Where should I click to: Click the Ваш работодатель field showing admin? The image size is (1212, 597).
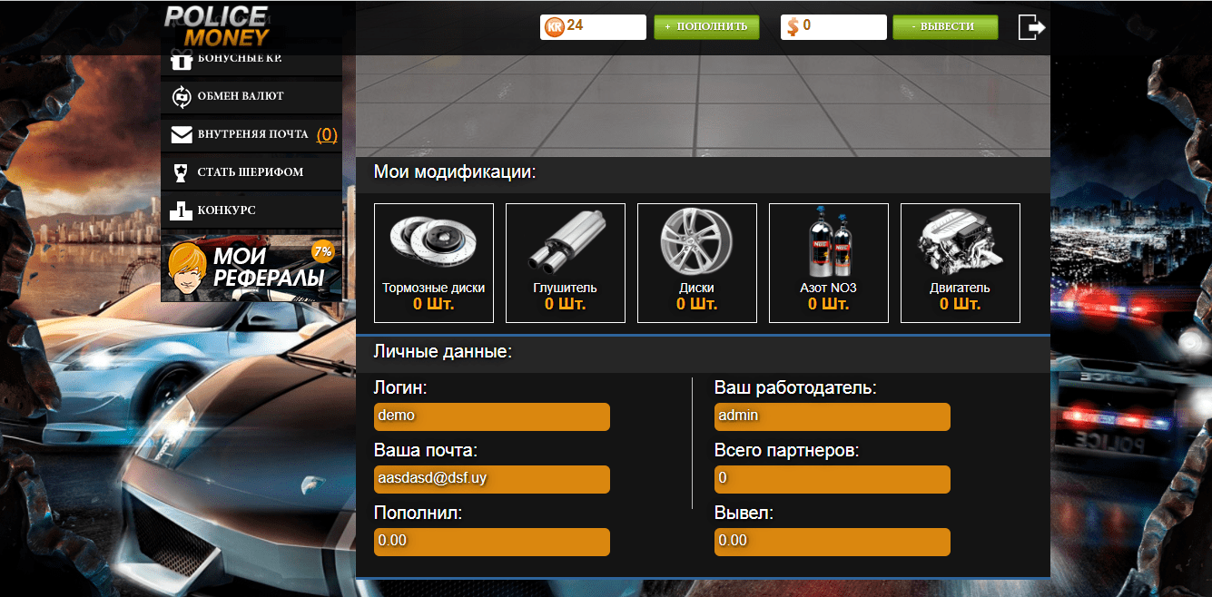[833, 416]
